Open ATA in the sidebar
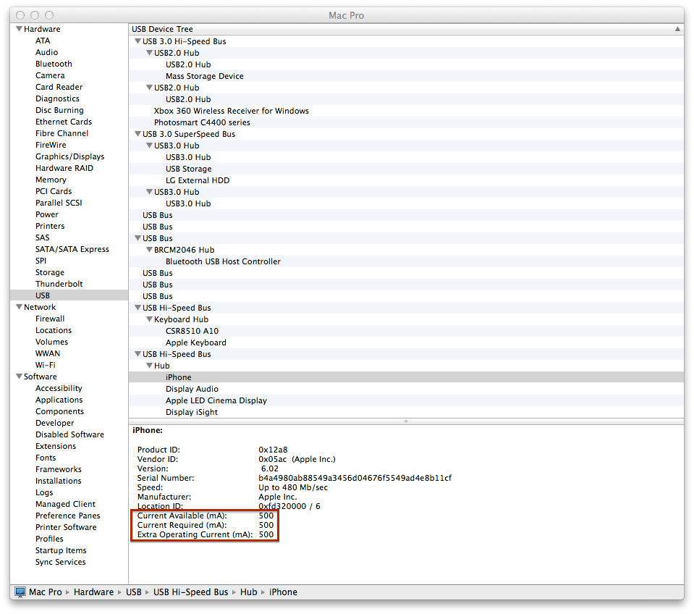The image size is (694, 614). pyautogui.click(x=43, y=41)
